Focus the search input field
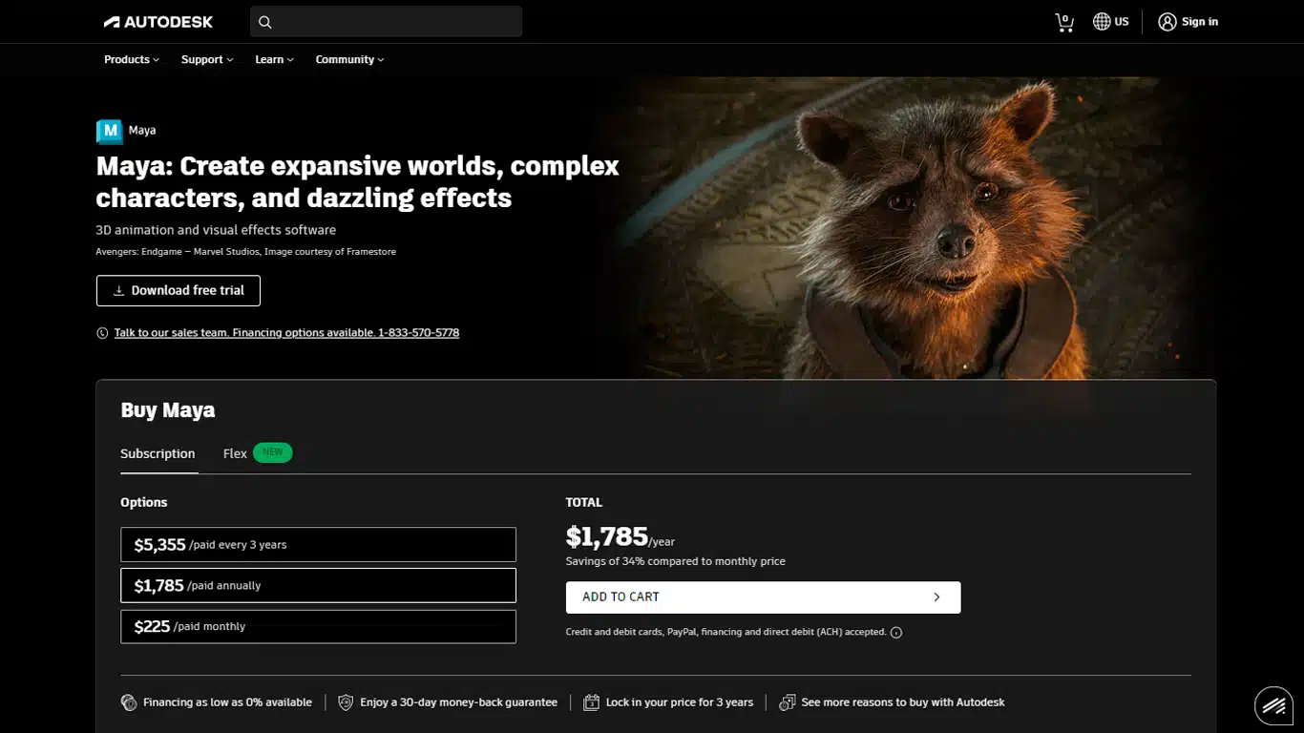This screenshot has height=733, width=1304. tap(386, 22)
